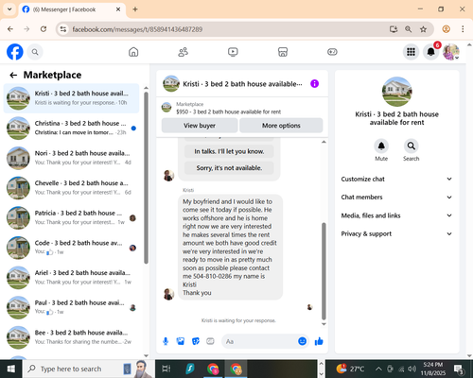The image size is (473, 378).
Task: Open the purple conversation information icon
Action: tap(314, 84)
